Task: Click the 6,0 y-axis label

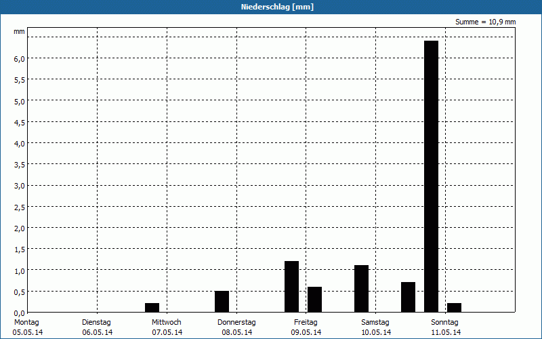Action: [20, 59]
